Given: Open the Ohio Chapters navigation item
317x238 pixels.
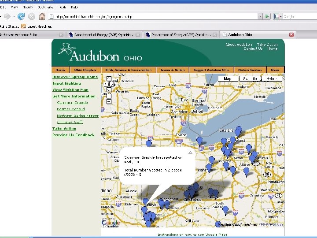Looking at the screenshot, I should click(x=85, y=70).
